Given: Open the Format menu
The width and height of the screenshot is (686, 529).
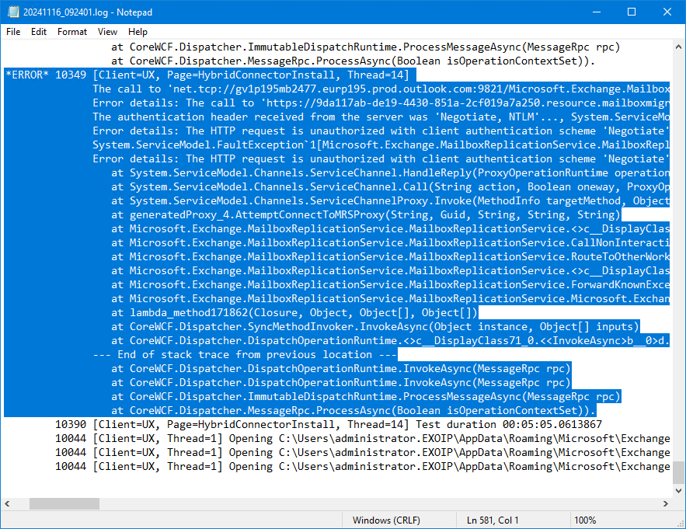Looking at the screenshot, I should coord(72,32).
